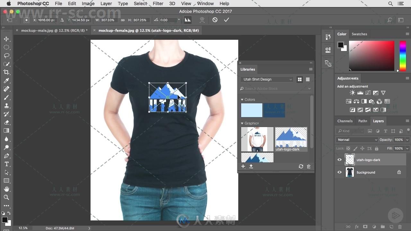The width and height of the screenshot is (411, 231).
Task: Open the Opacity value dropdown
Action: (407, 140)
